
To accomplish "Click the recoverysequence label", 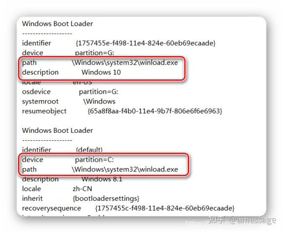I will [x=51, y=208].
